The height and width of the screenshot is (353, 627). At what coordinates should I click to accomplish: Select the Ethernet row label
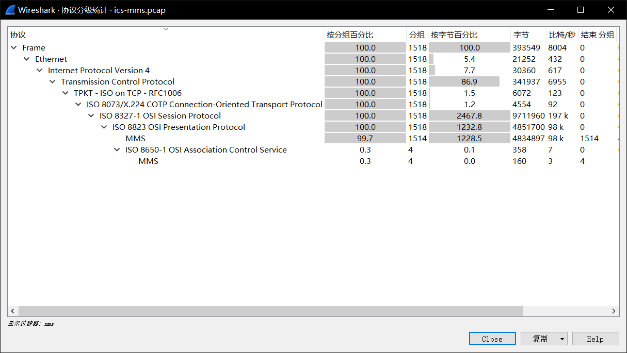[x=51, y=59]
